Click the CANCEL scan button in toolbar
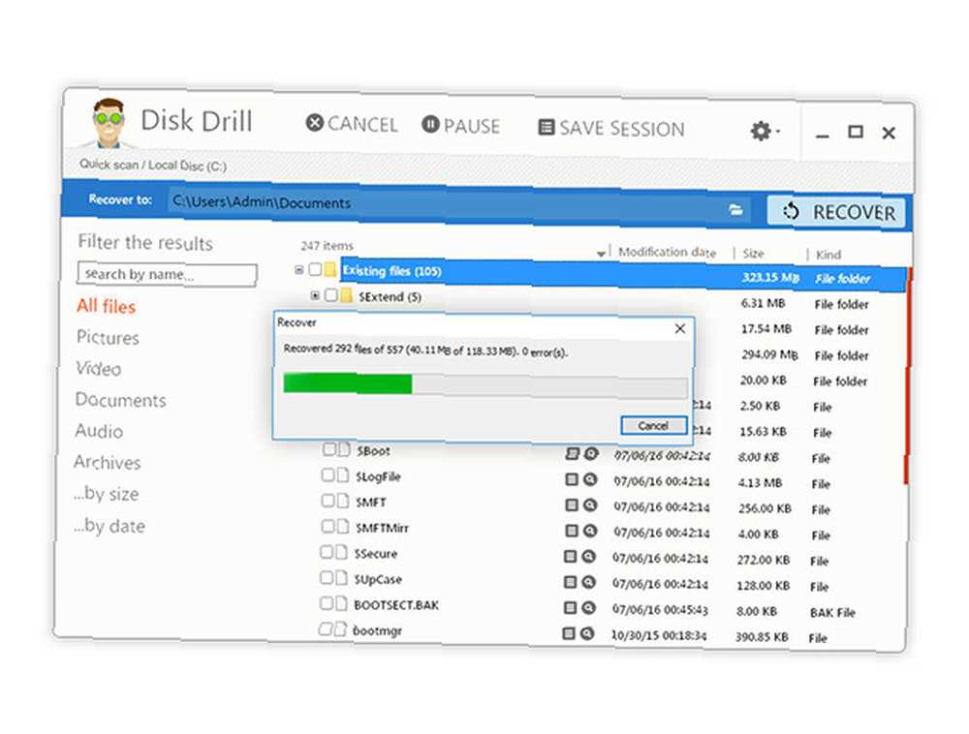969x734 pixels. coord(352,124)
